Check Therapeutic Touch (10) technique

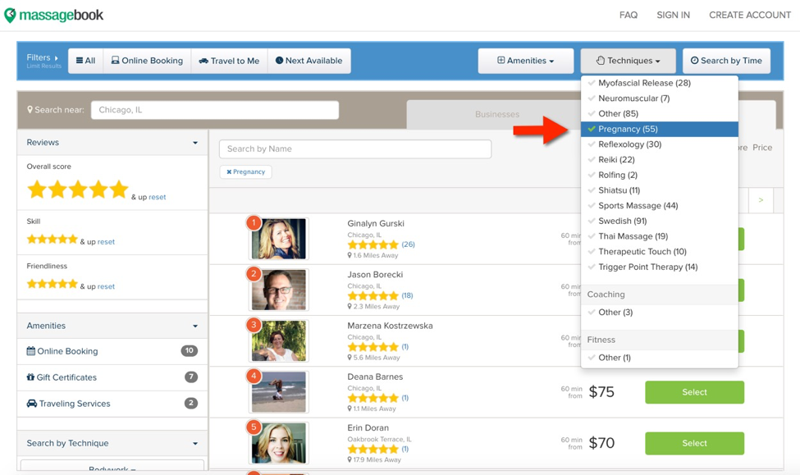(x=659, y=252)
